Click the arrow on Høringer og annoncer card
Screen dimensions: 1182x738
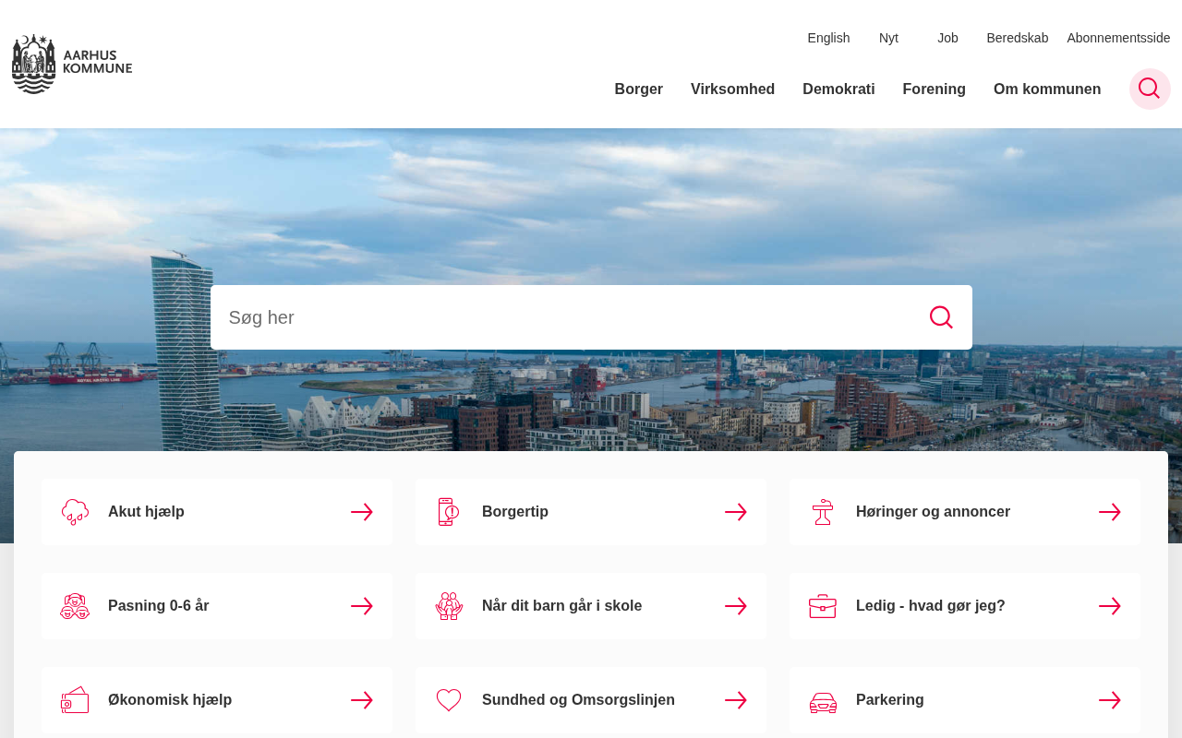point(1110,512)
